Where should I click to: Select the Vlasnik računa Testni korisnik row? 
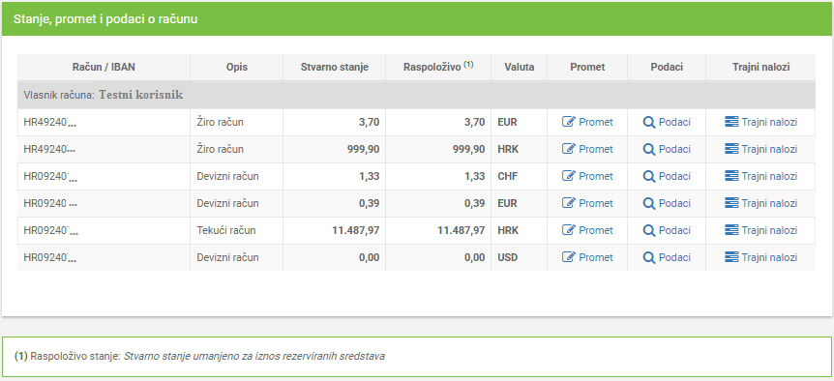point(416,95)
